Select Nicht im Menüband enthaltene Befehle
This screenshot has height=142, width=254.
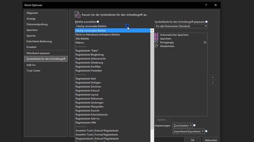tap(113, 35)
